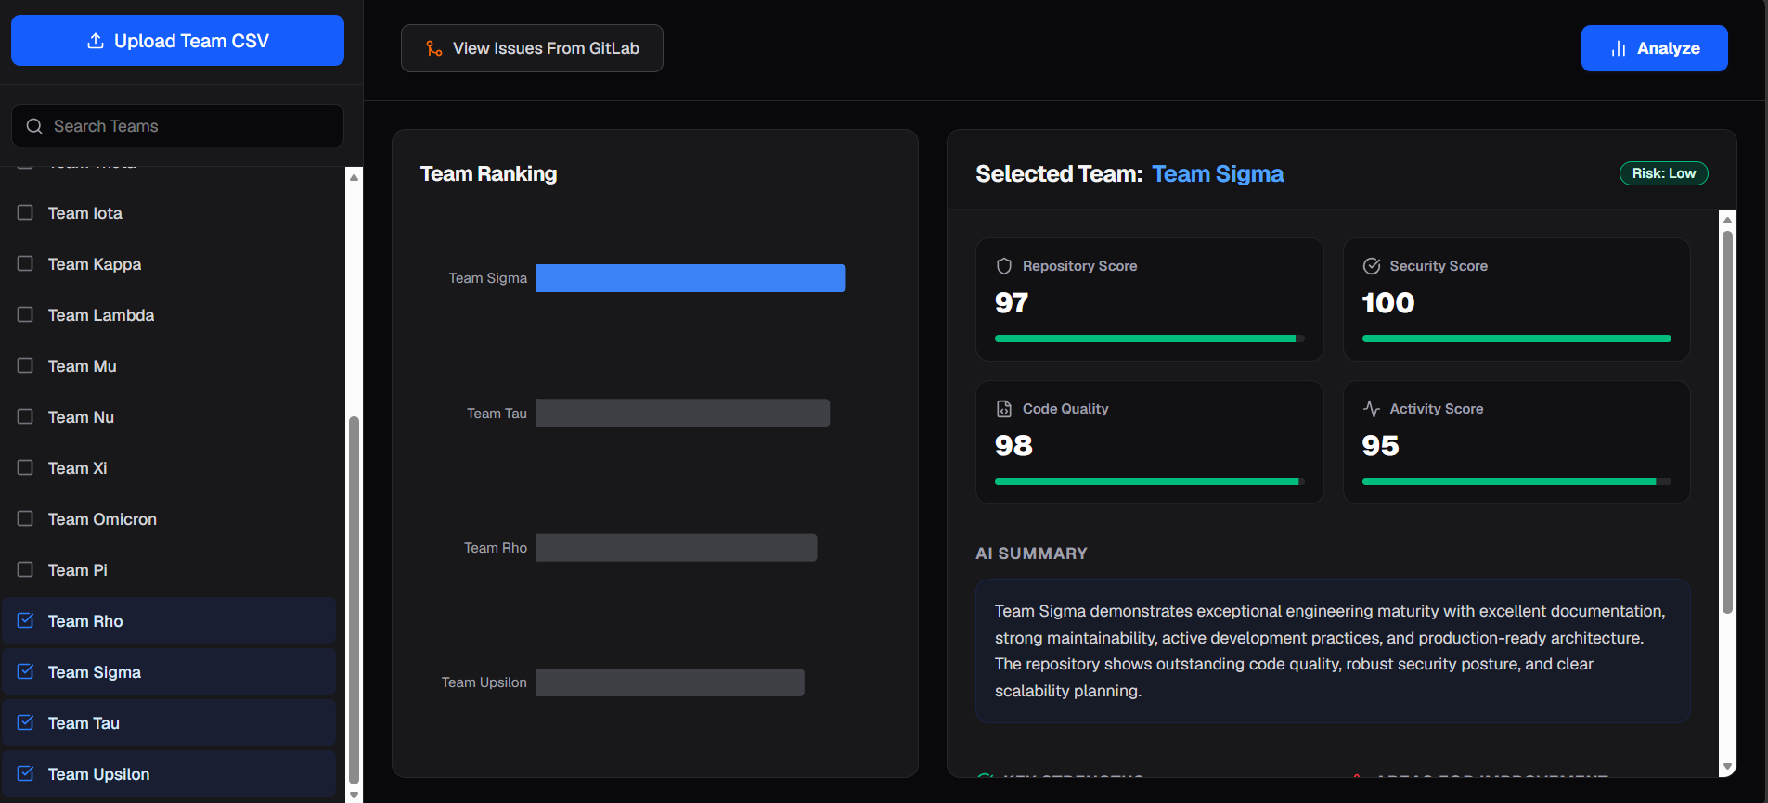Enable the Team Omicron checkbox

[25, 518]
